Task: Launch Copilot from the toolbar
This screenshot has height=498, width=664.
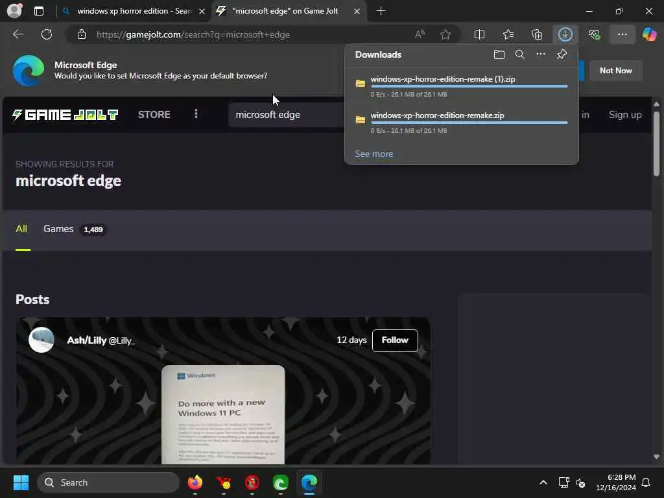Action: pyautogui.click(x=649, y=34)
